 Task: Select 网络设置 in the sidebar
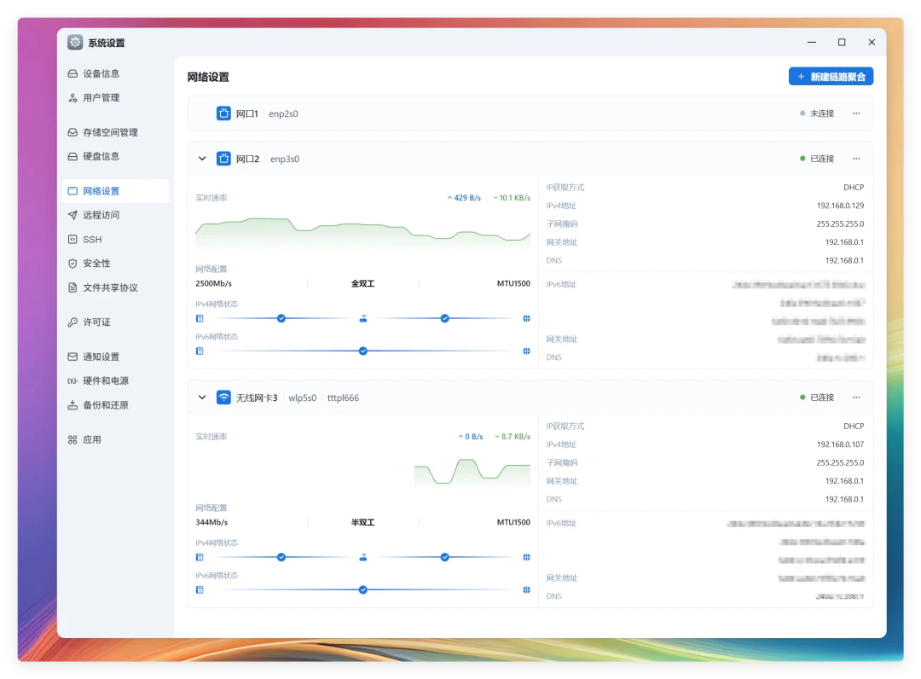[x=115, y=191]
